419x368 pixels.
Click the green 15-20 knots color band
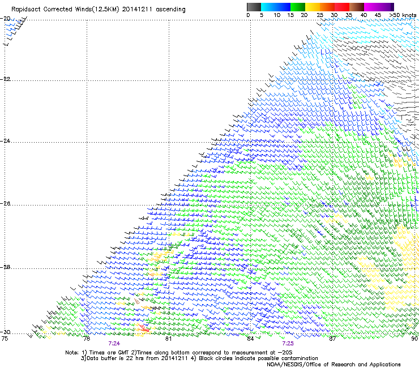point(298,7)
